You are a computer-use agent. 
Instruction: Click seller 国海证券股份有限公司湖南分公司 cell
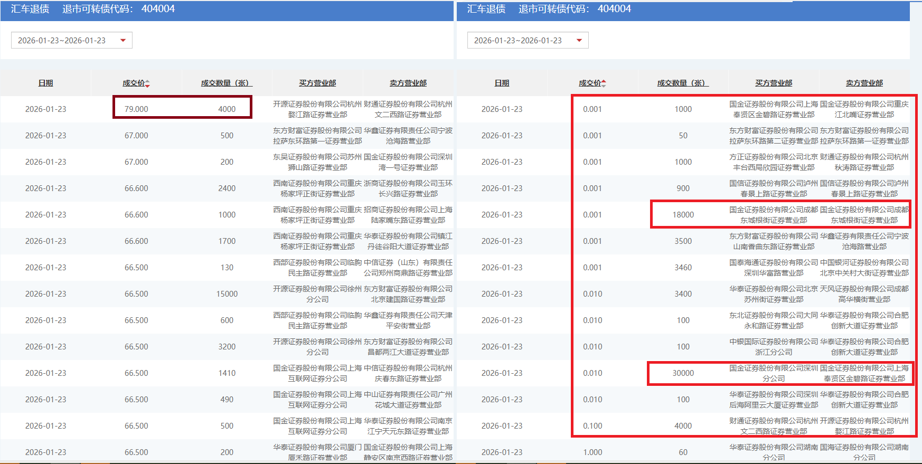(x=864, y=452)
